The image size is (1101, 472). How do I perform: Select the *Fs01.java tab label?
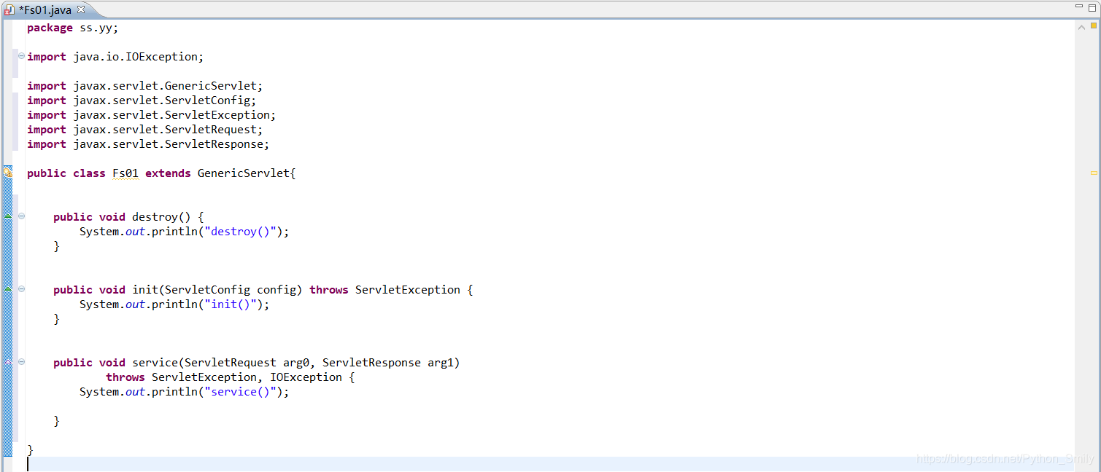[45, 10]
